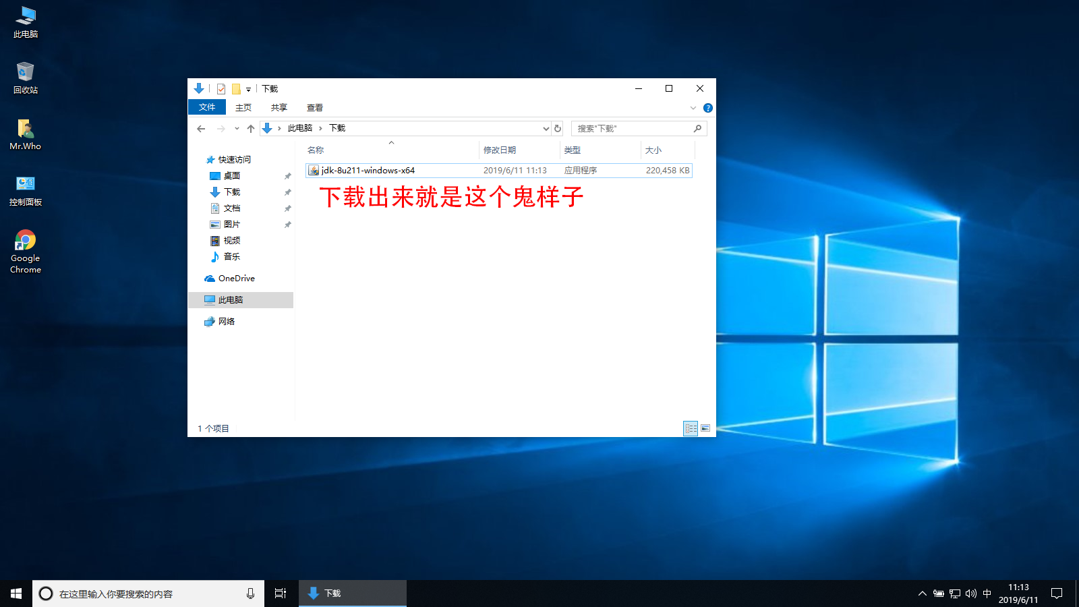Image resolution: width=1079 pixels, height=607 pixels.
Task: Click the battery icon in system tray
Action: point(939,594)
